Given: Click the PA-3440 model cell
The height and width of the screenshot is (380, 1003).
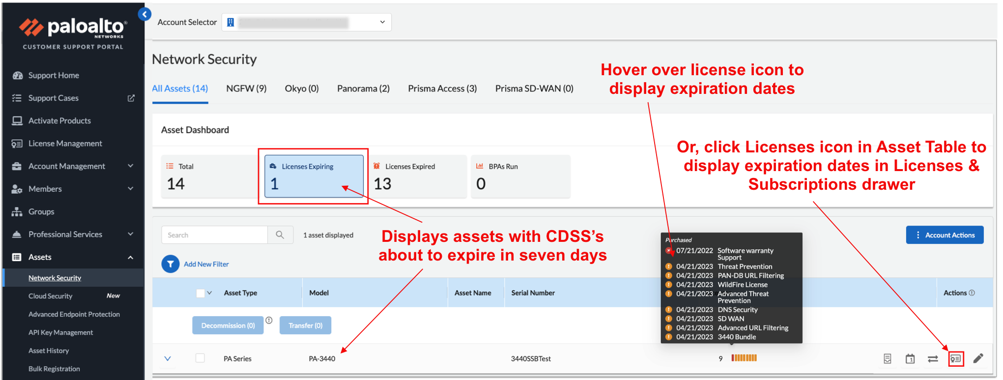Looking at the screenshot, I should 322,359.
